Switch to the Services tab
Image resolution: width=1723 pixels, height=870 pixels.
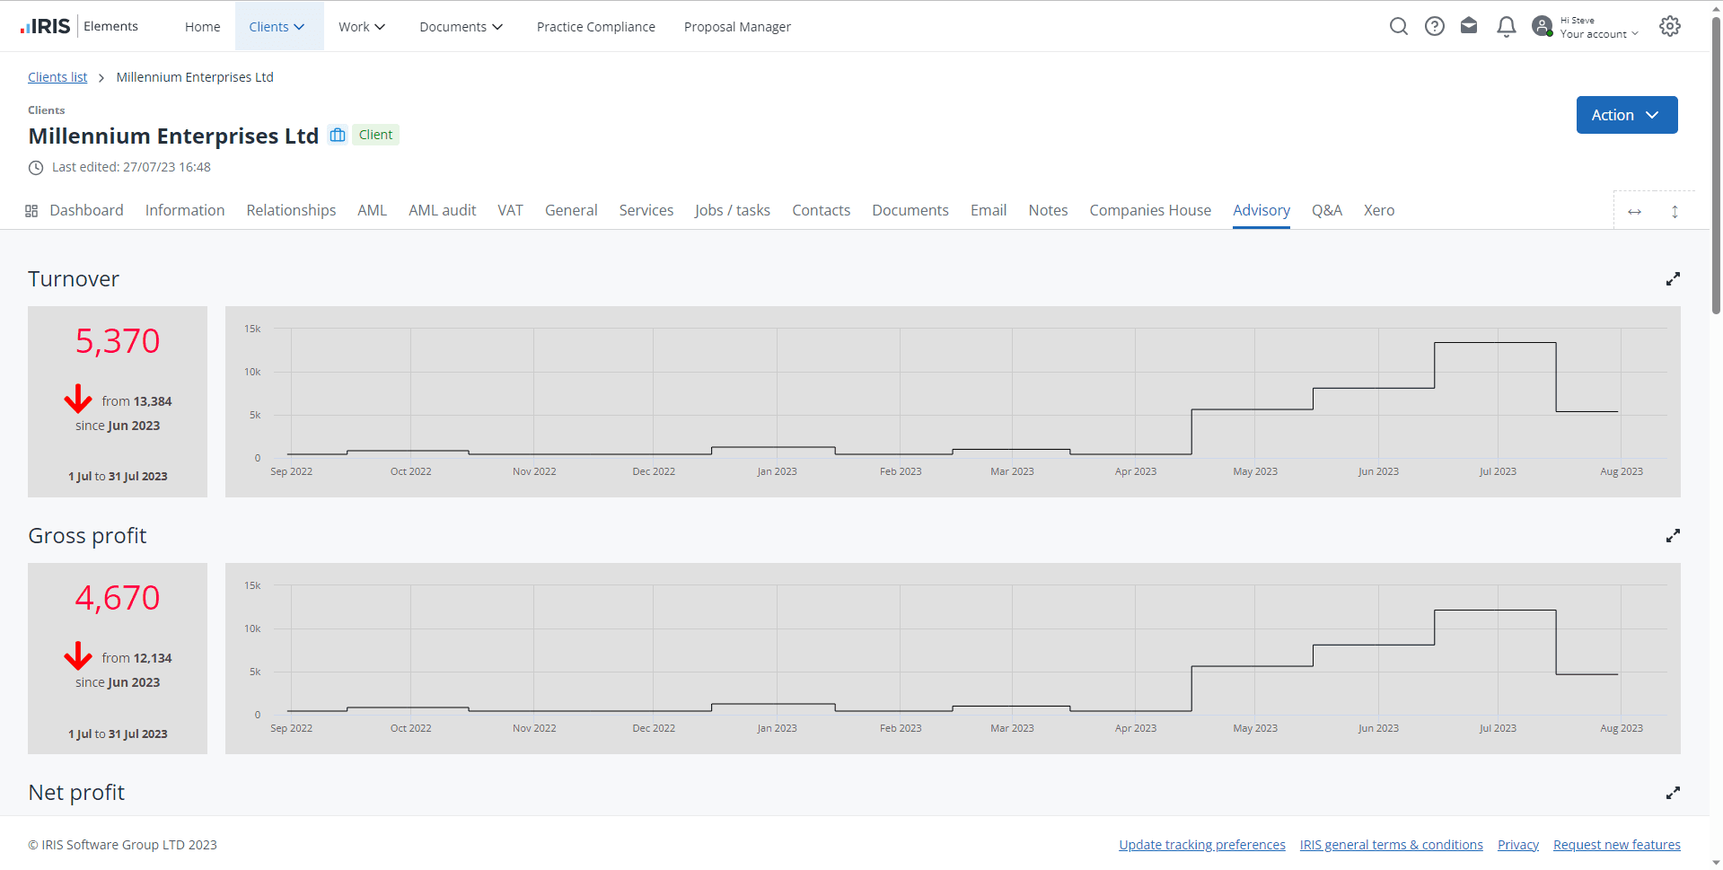point(646,210)
